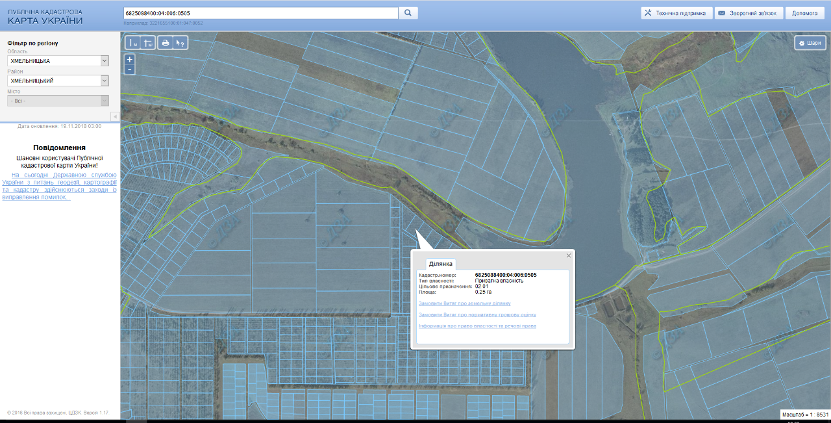
Task: Click Технічна підтримка button
Action: pyautogui.click(x=676, y=13)
